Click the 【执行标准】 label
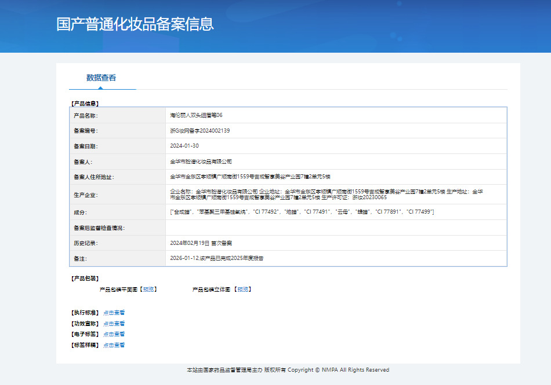 point(85,313)
